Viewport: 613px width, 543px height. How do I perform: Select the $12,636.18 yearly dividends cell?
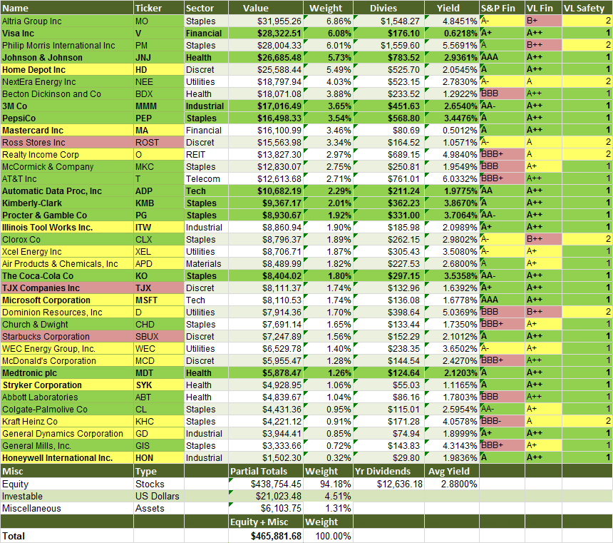click(x=388, y=484)
